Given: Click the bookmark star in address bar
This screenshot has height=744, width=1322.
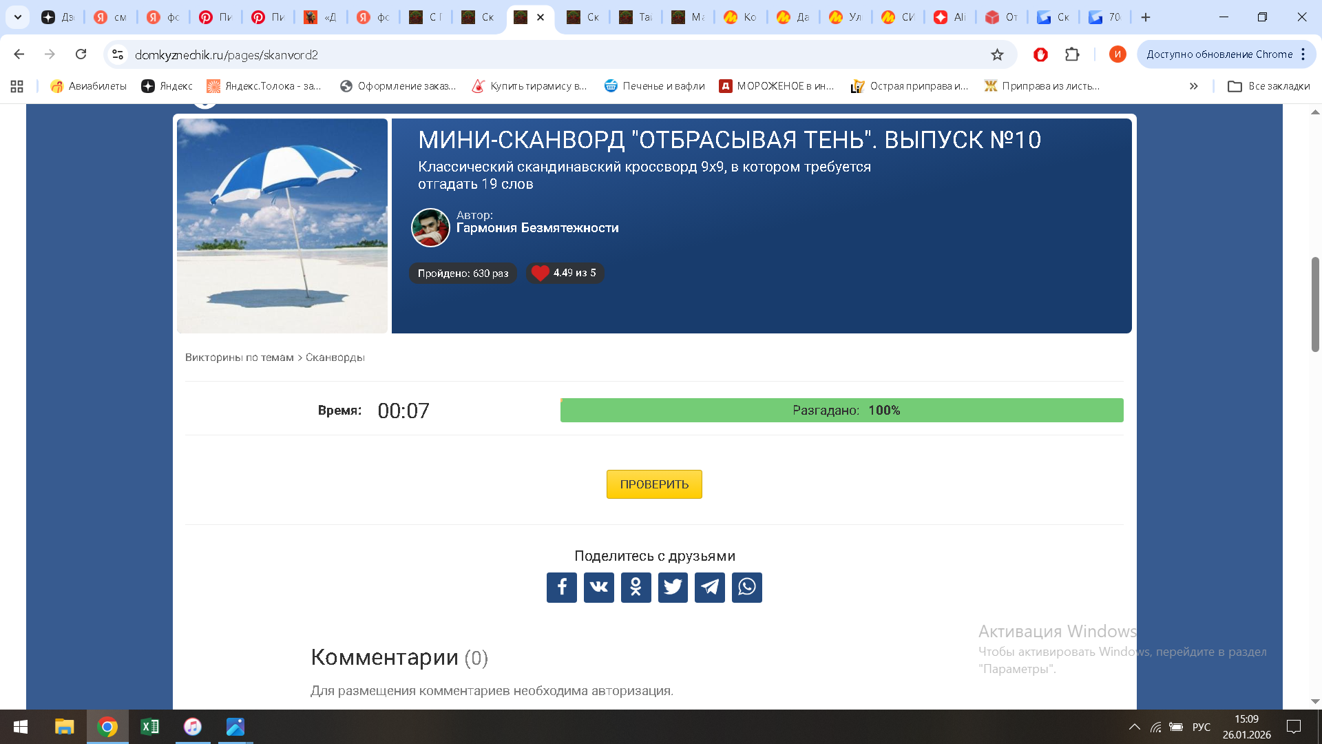Looking at the screenshot, I should tap(998, 54).
